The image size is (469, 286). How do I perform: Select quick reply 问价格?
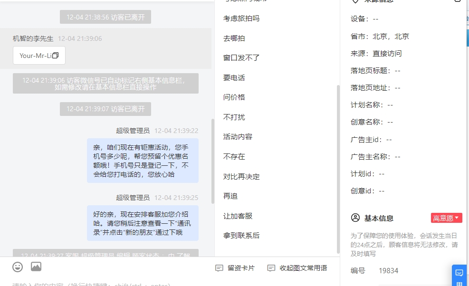(x=234, y=97)
